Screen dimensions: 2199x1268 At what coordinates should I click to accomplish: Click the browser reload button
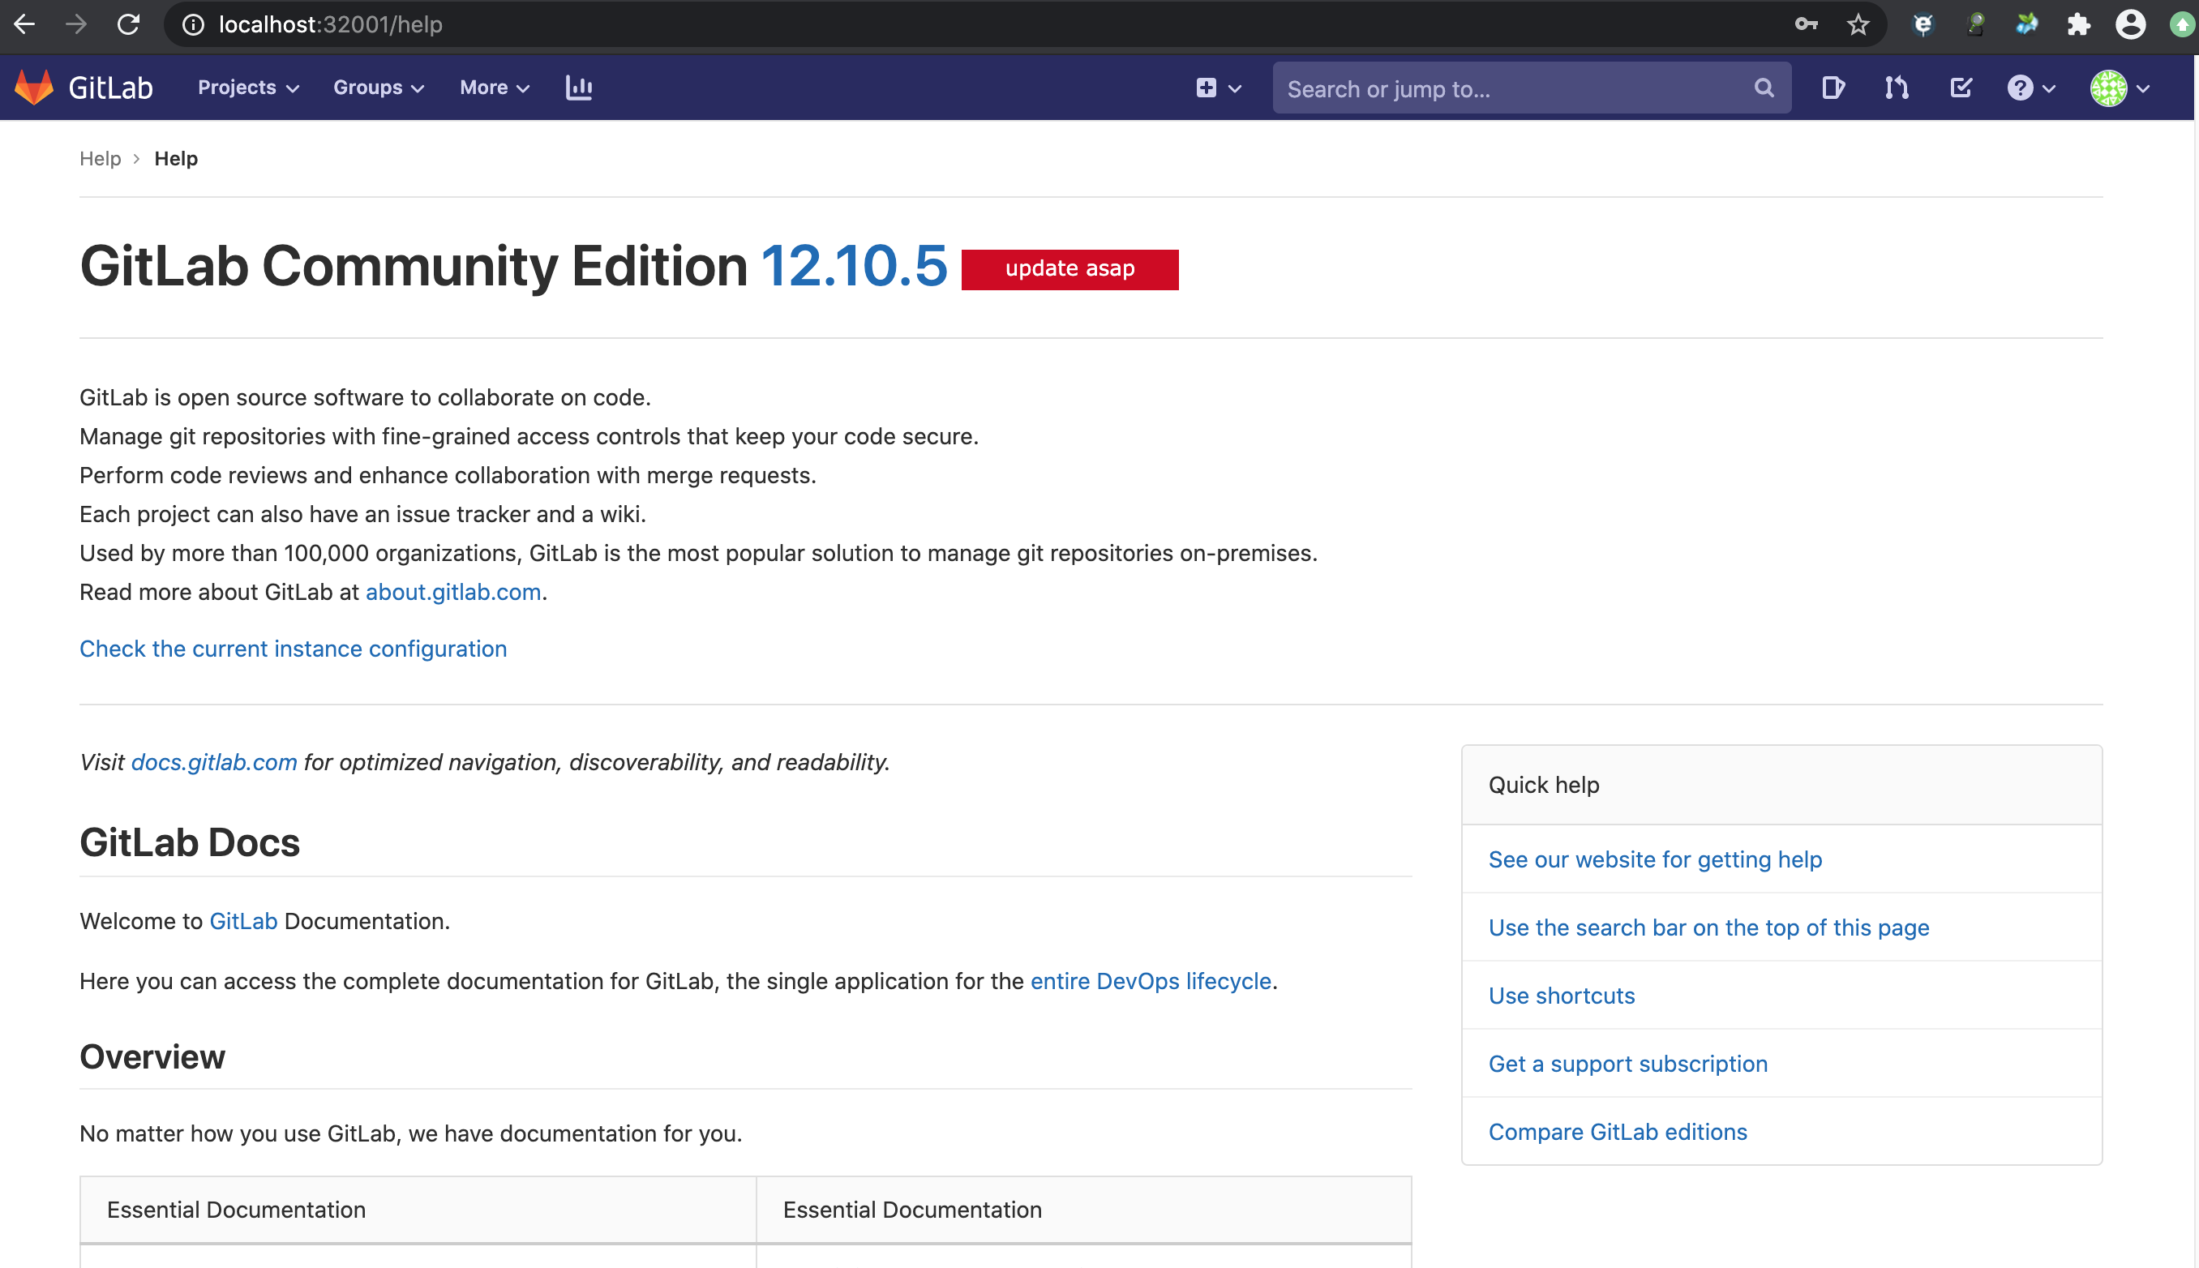(128, 24)
